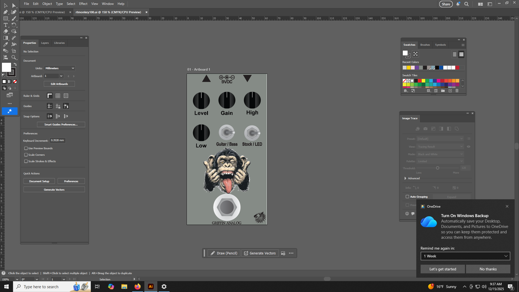Toggle Auto Grouping checkbox
The height and width of the screenshot is (292, 519).
[x=407, y=197]
